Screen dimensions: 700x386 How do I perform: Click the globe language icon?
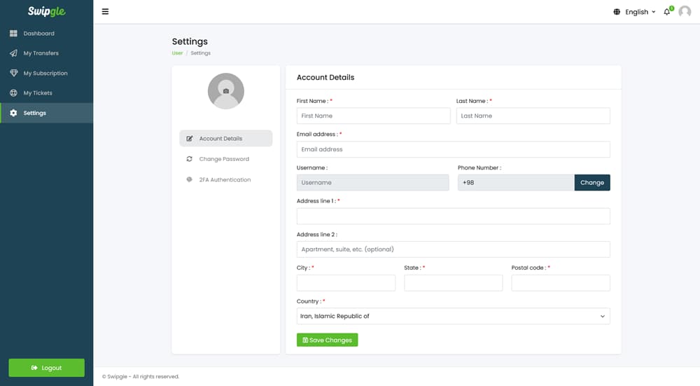click(617, 12)
